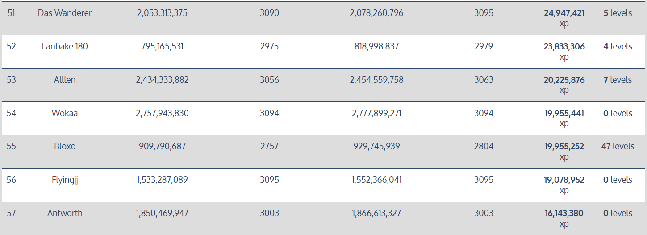Click Bloxo's end level 2804
Viewport: 647px width, 235px height.
[484, 146]
